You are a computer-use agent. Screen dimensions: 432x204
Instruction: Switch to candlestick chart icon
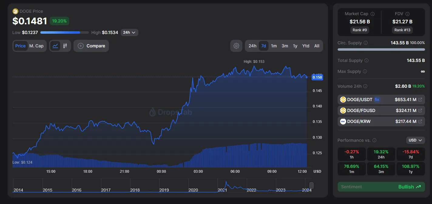click(x=65, y=46)
